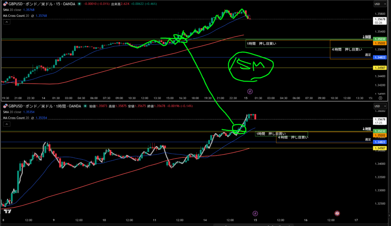391x226 pixels.
Task: Open time axis settings gear in upper chart
Action: click(380, 97)
